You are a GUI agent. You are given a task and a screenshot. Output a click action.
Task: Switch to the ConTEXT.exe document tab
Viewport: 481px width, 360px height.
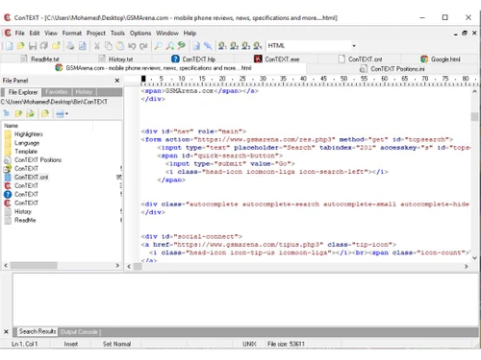(277, 60)
